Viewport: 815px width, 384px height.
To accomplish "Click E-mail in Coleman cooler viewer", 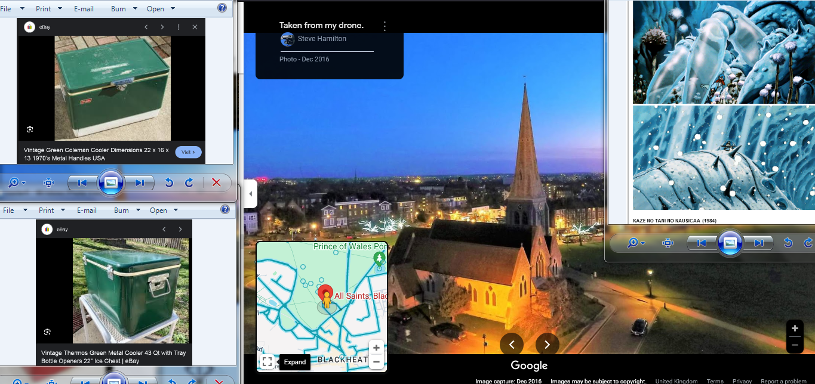I will coord(84,9).
